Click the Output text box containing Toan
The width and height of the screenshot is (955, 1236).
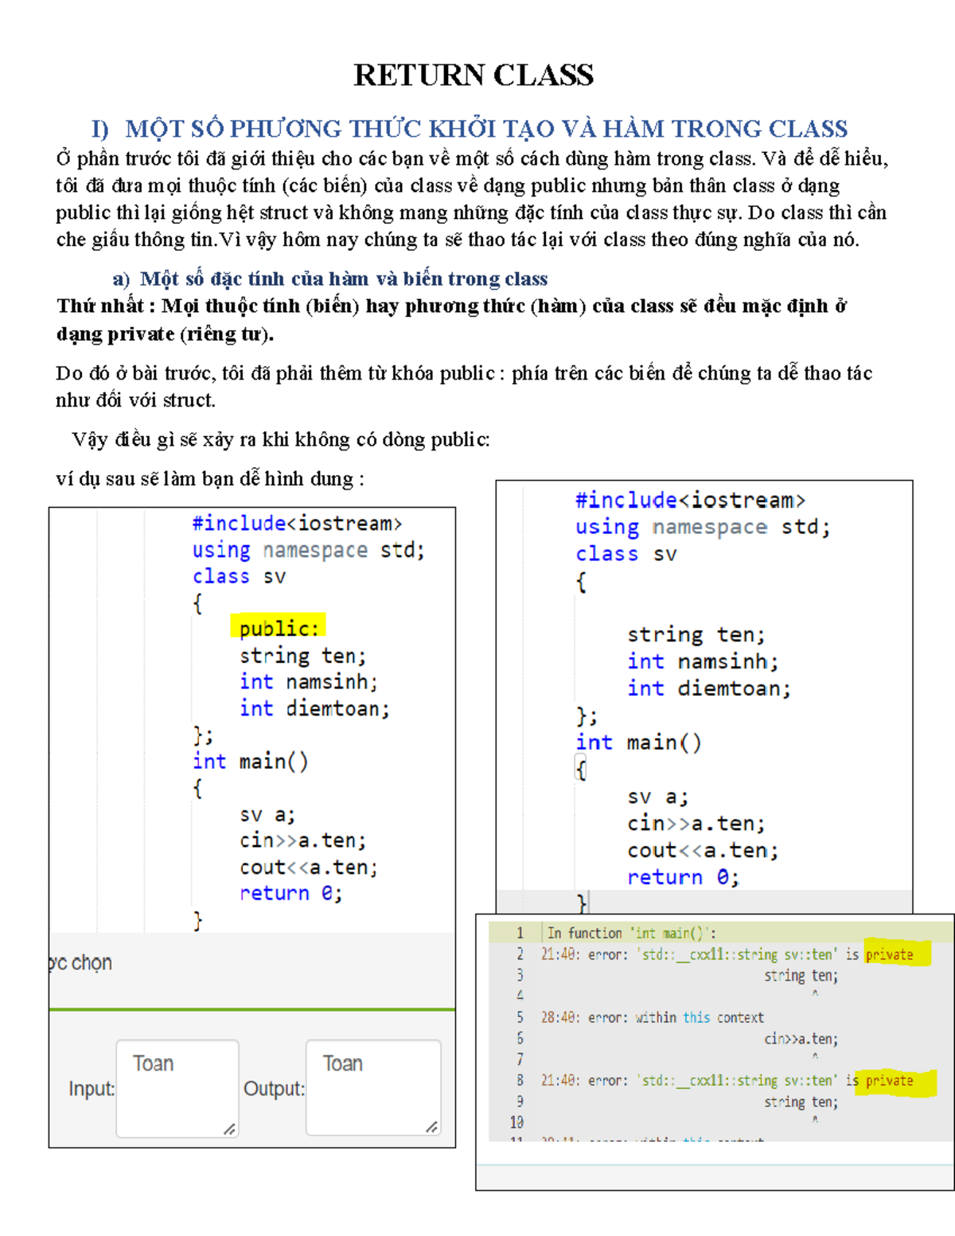click(372, 1087)
